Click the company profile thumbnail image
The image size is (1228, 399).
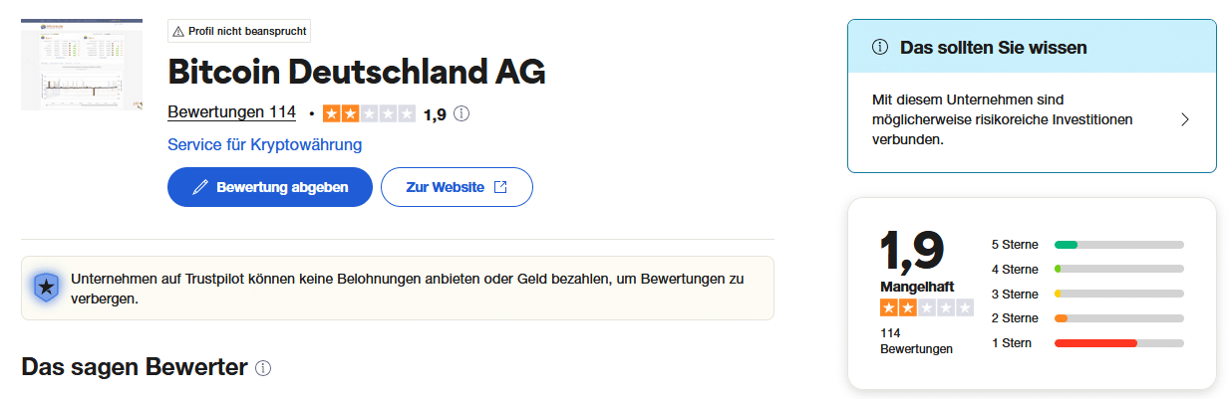(x=82, y=63)
